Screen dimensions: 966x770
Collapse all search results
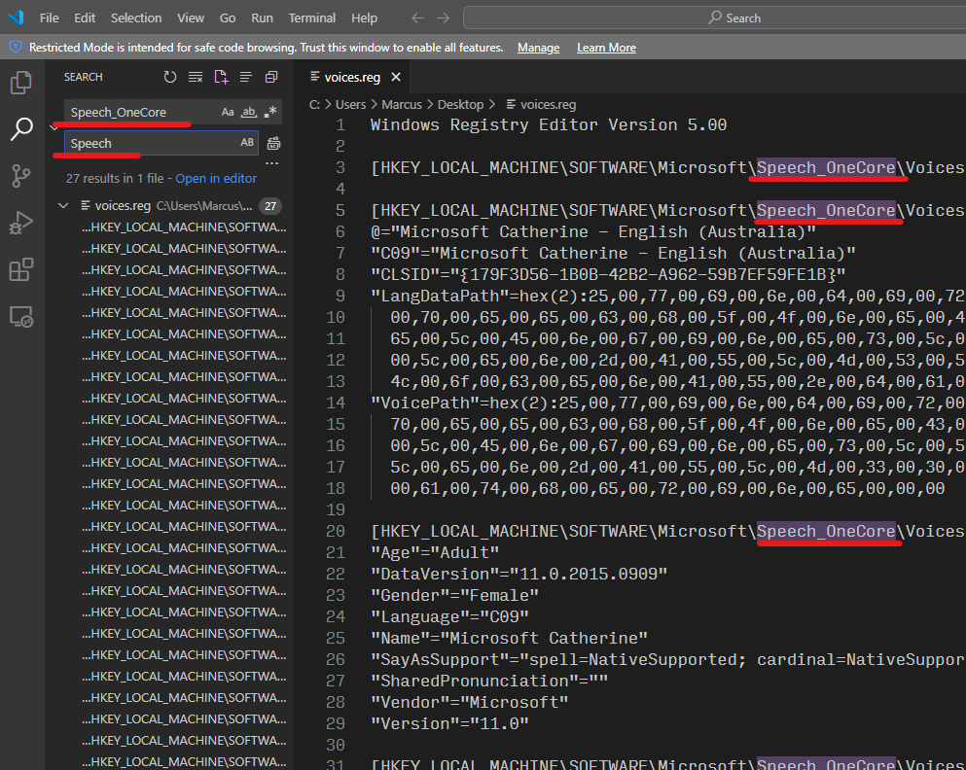click(x=271, y=77)
